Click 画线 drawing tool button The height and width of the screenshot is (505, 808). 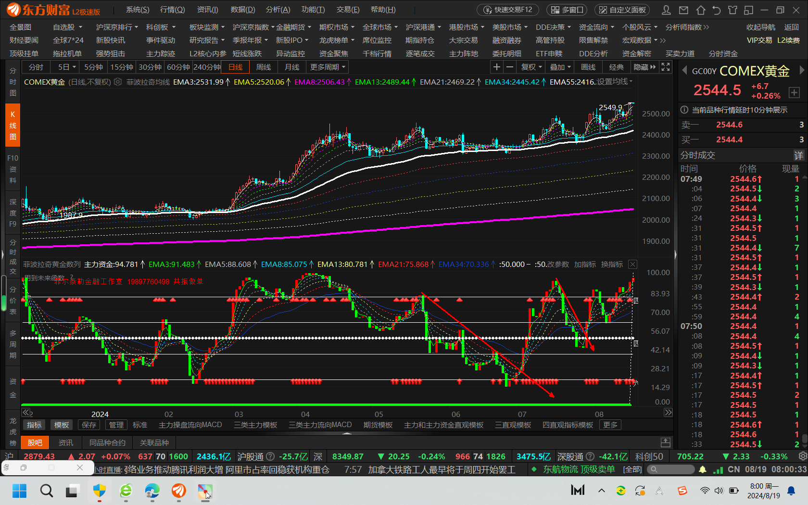tap(588, 67)
